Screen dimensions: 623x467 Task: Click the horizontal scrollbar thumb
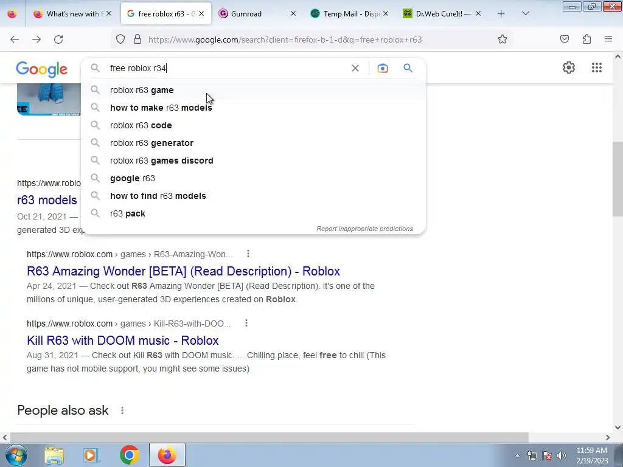269,438
